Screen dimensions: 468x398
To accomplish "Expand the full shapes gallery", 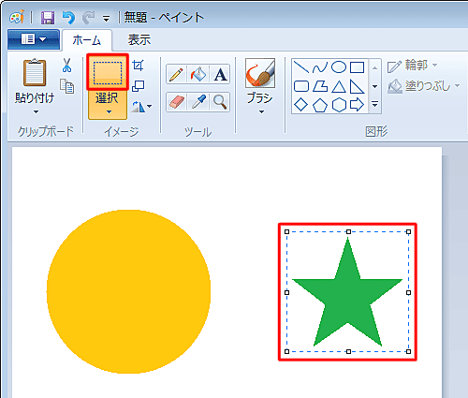I will [375, 104].
